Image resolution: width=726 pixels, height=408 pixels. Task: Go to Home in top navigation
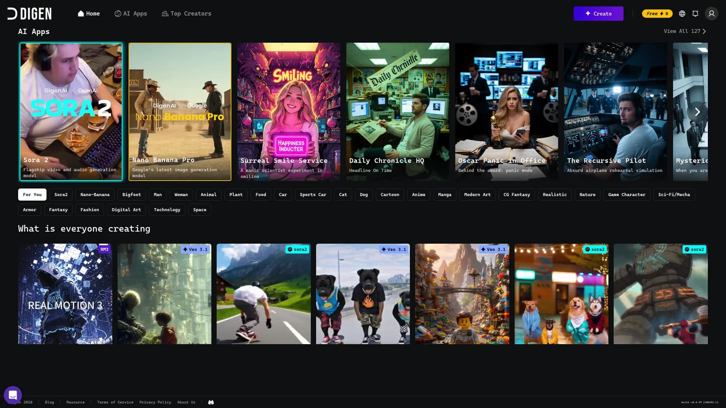89,14
